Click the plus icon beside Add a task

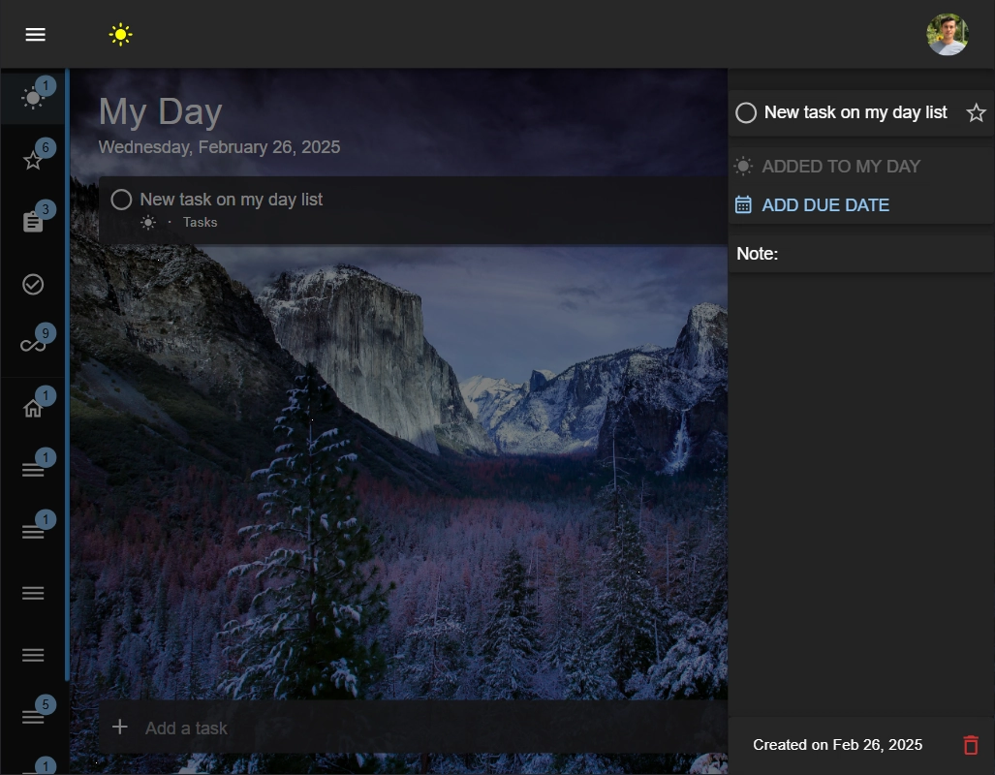coord(120,727)
